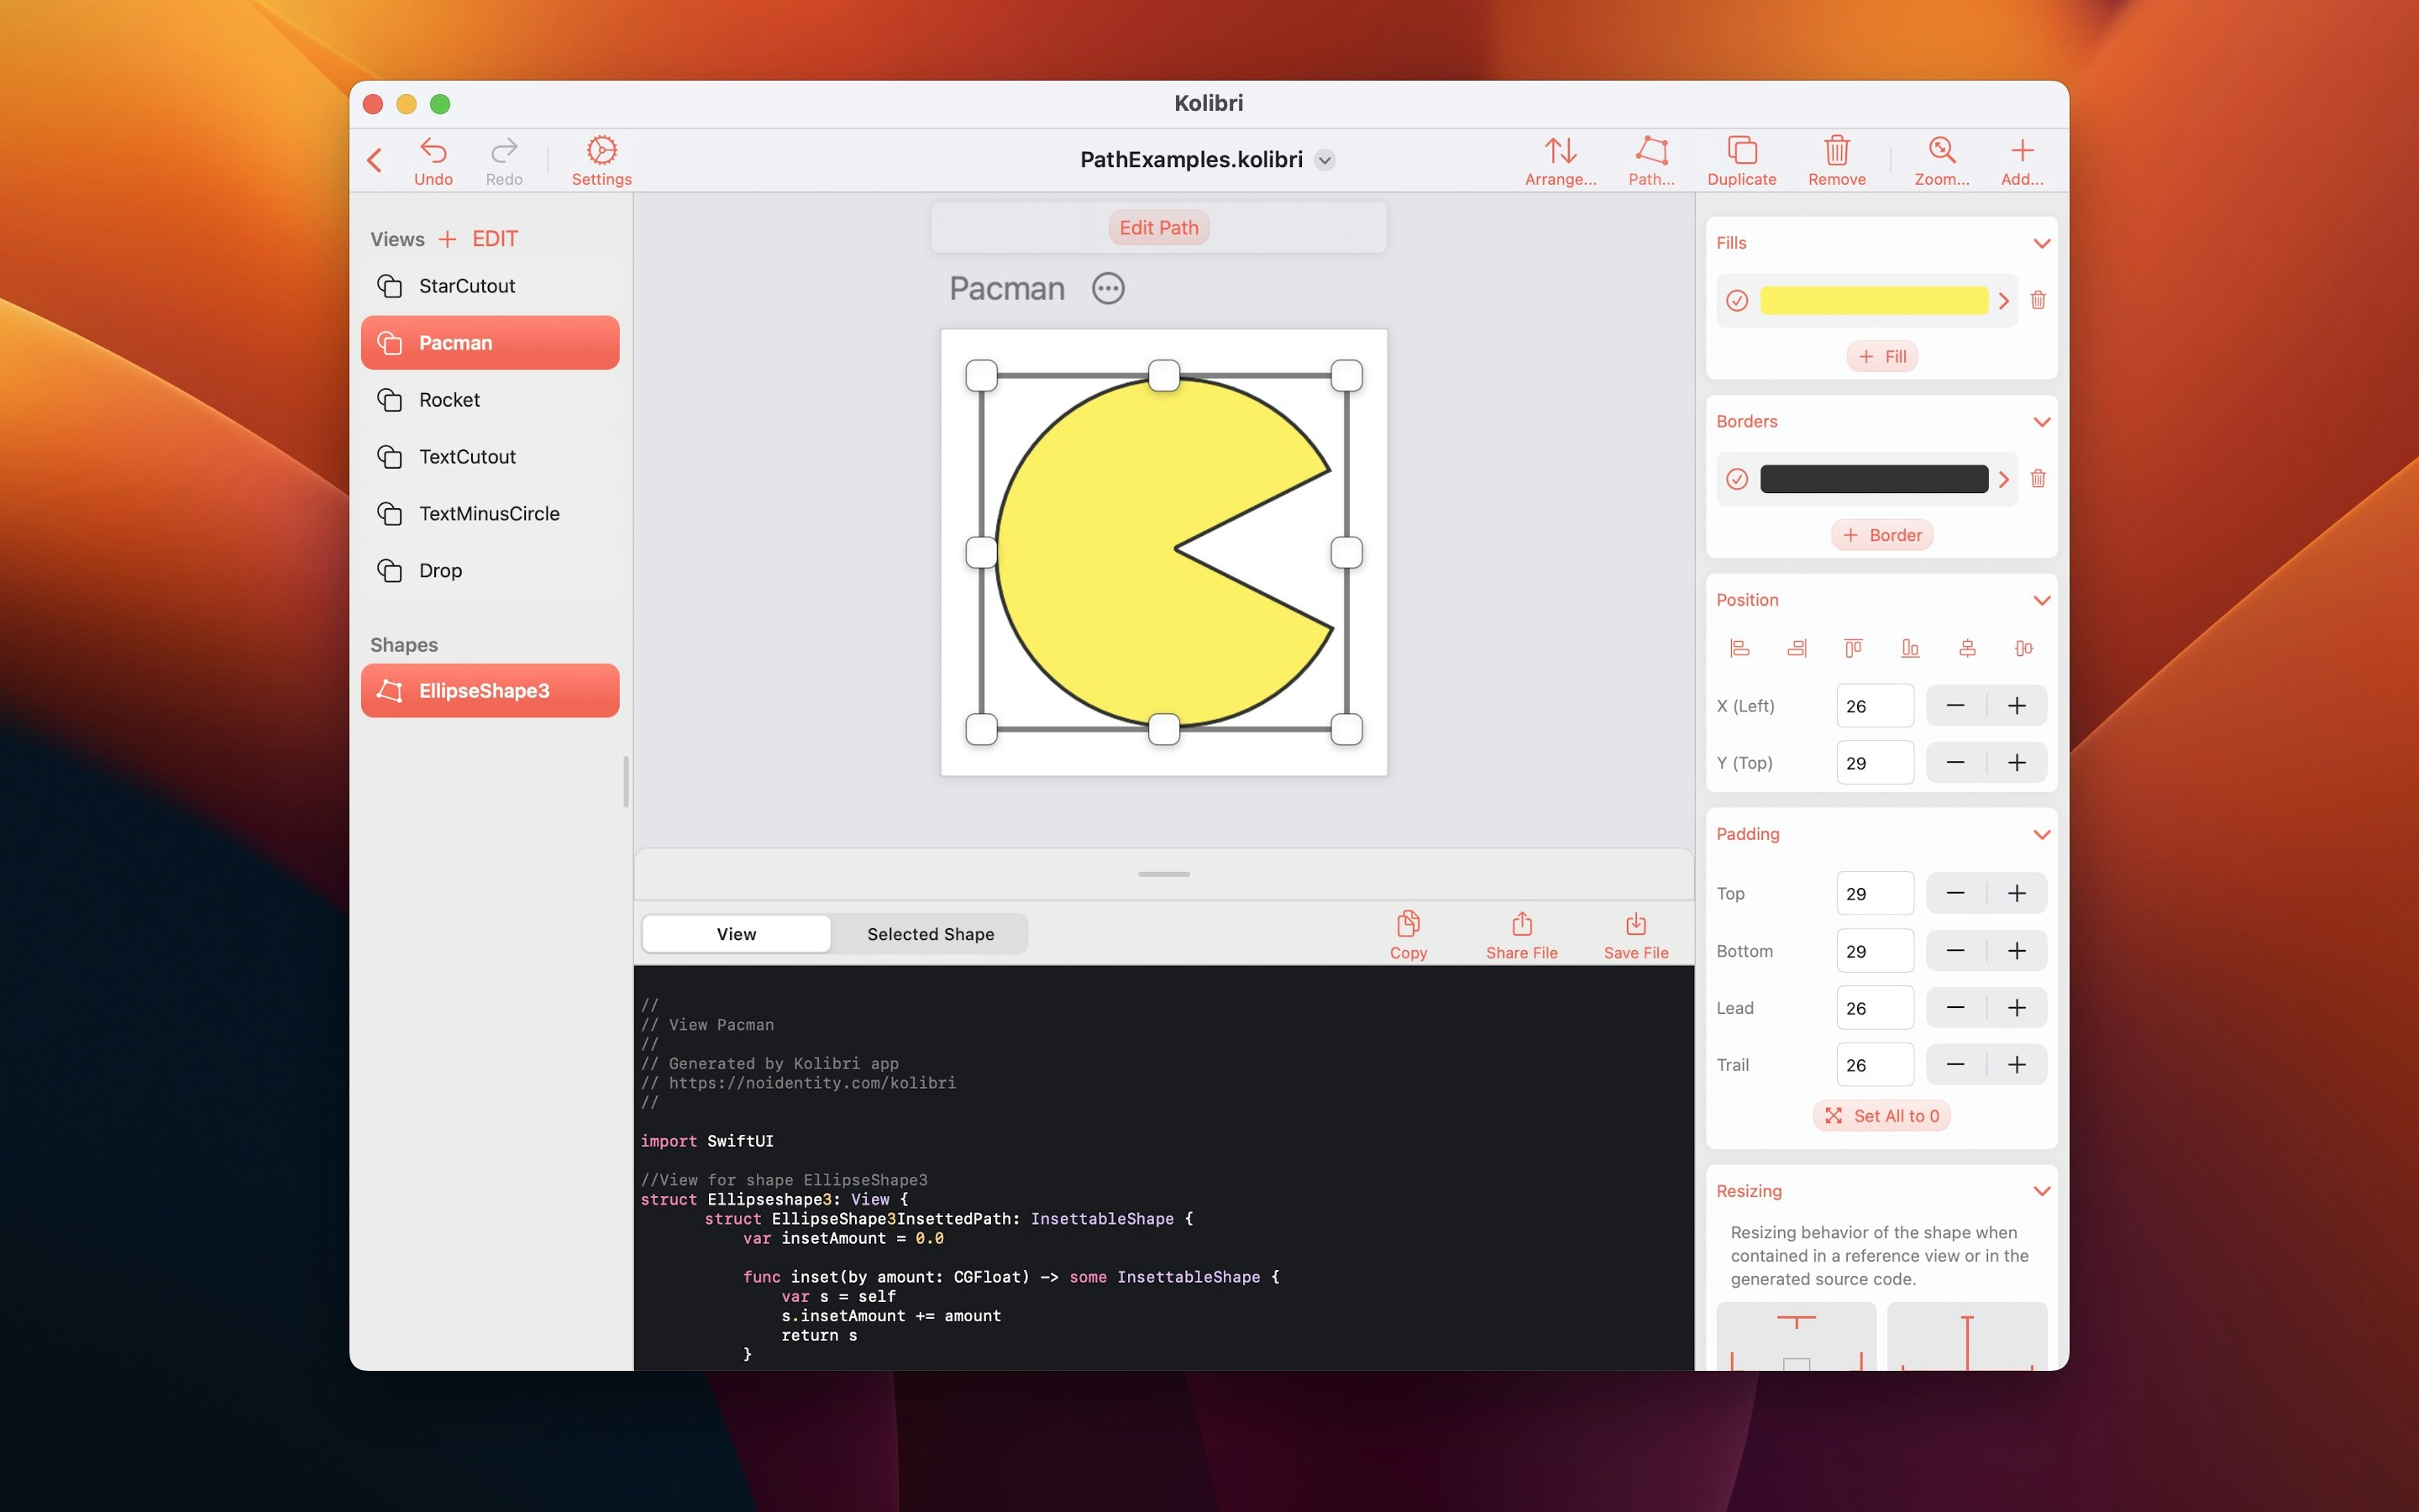Switch to the Selected Shape tab
Screen dimensions: 2419x1512
pyautogui.click(x=930, y=934)
